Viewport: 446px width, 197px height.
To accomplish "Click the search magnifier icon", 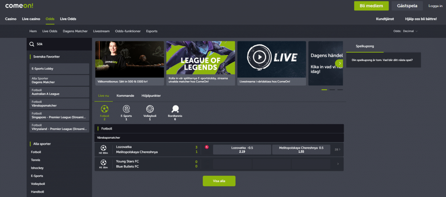I will tap(32, 44).
